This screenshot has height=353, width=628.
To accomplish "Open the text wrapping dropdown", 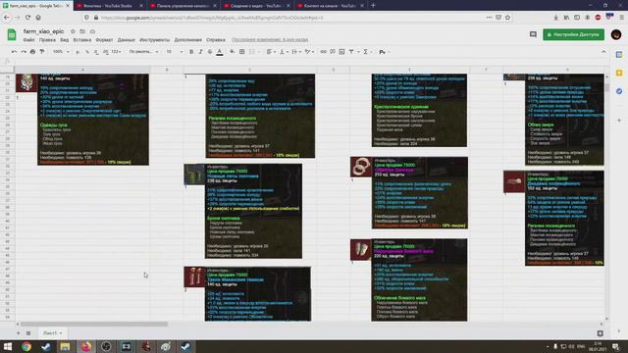I will [296, 52].
